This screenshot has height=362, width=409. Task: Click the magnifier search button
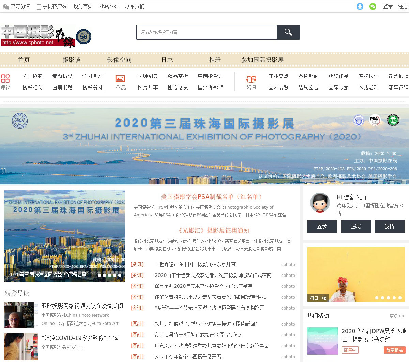click(x=288, y=32)
